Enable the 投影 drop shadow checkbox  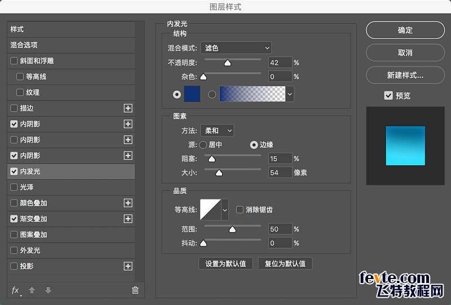[x=14, y=266]
